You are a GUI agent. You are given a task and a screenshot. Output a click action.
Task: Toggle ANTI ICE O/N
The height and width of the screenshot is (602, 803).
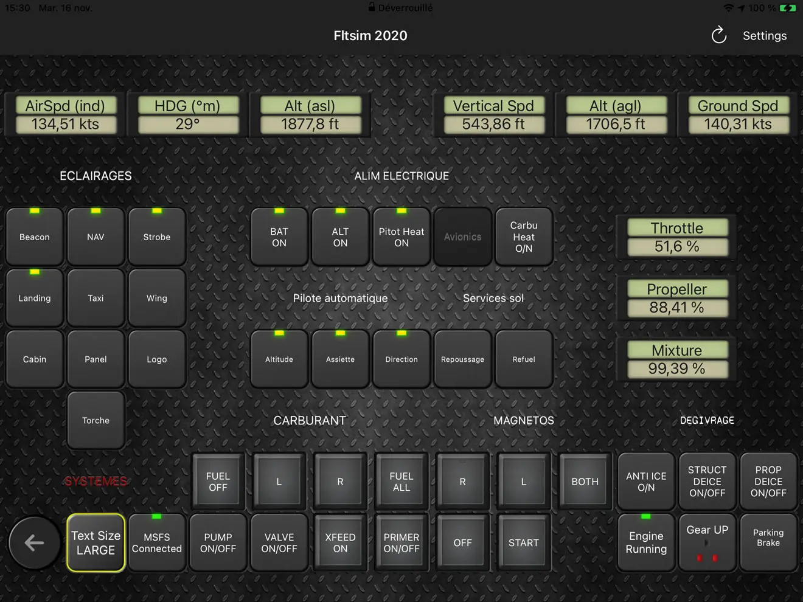click(646, 482)
